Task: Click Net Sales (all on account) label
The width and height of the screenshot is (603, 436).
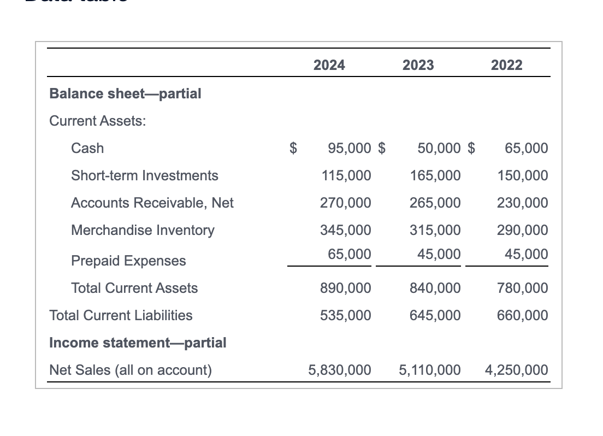Action: coord(131,370)
